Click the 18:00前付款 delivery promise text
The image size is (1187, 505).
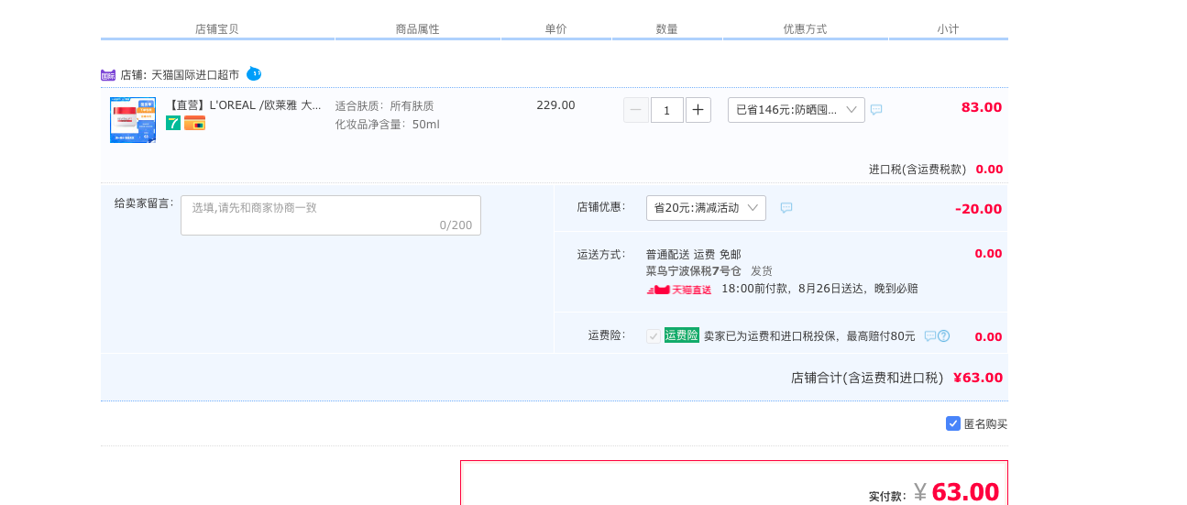click(819, 289)
